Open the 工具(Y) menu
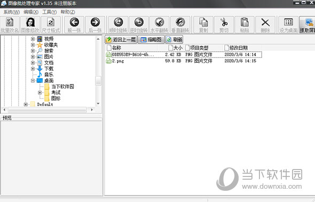Image resolution: width=315 pixels, height=202 pixels. (50, 12)
